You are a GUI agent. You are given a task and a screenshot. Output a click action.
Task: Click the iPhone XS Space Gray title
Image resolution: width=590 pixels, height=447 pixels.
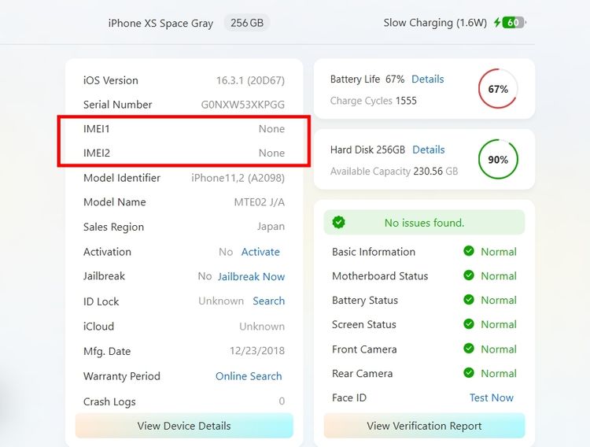click(160, 24)
